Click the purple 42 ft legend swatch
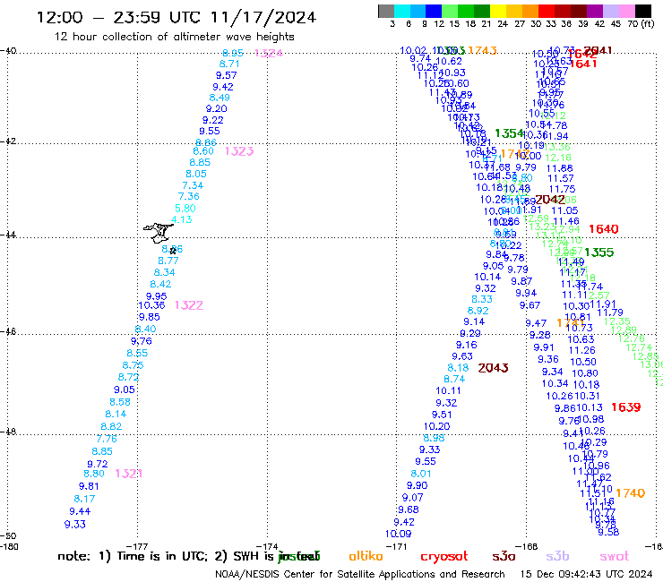 pos(595,11)
